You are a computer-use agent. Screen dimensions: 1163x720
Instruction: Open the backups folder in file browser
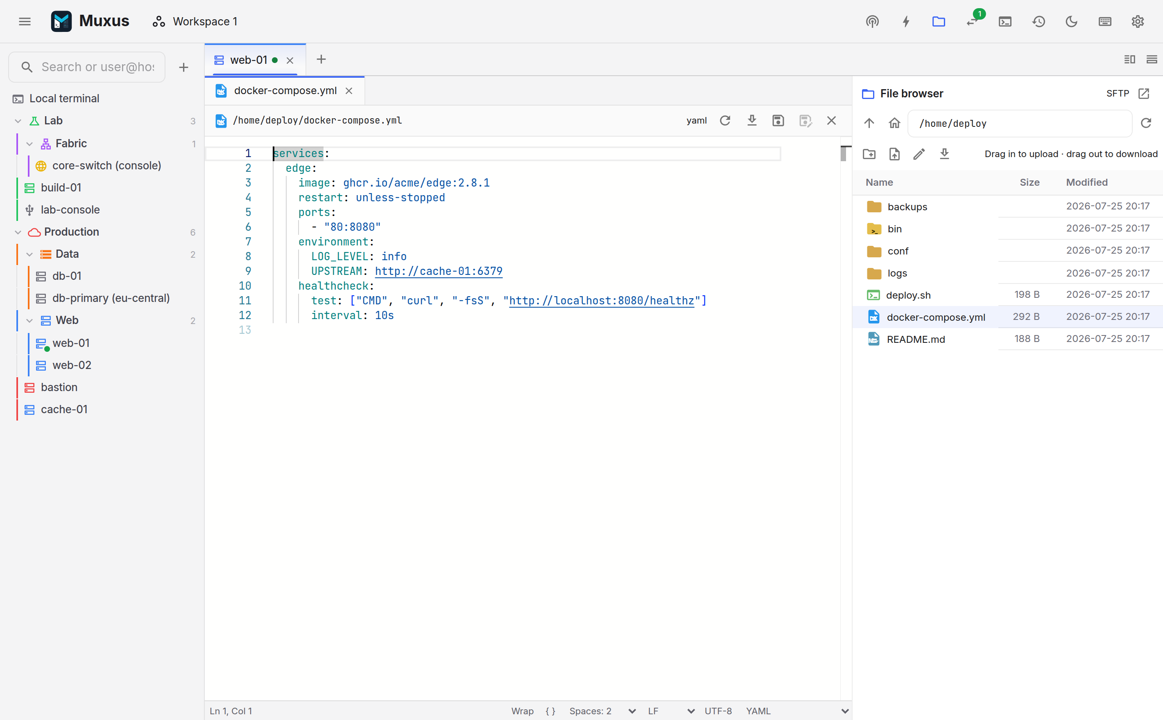click(1008, 207)
